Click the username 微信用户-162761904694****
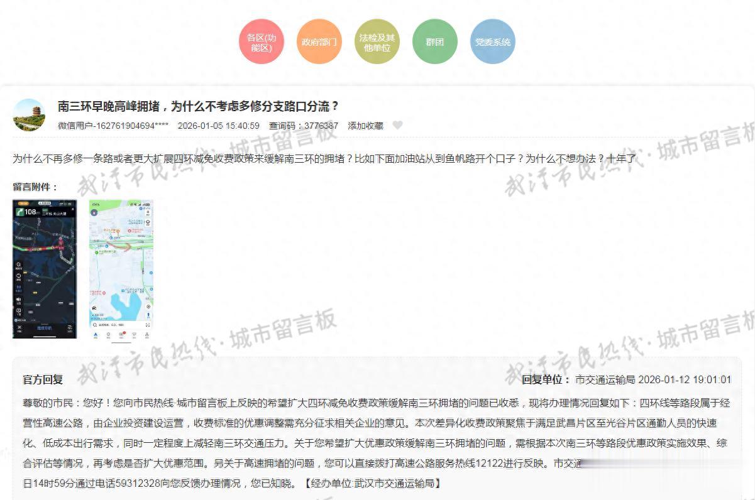 [x=113, y=126]
